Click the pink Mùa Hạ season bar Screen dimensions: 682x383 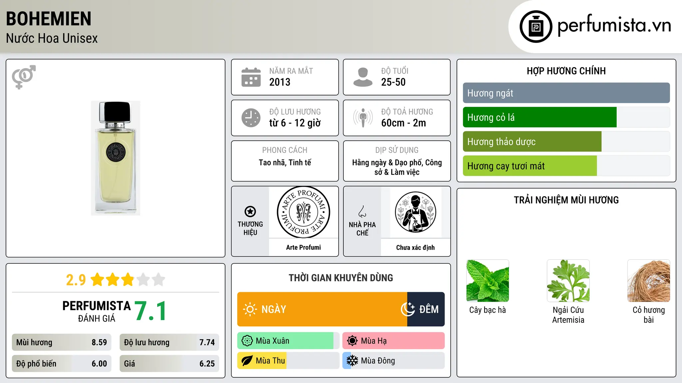(394, 341)
